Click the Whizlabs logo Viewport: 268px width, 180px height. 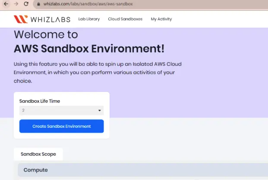42,19
